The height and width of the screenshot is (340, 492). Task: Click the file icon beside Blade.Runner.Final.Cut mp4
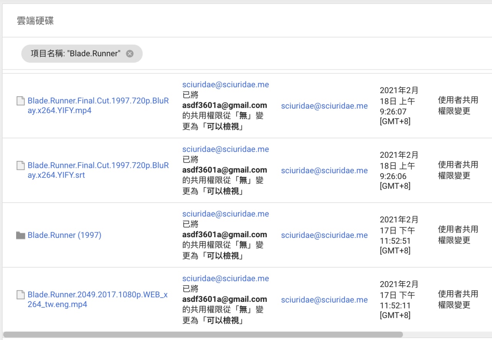pyautogui.click(x=20, y=101)
